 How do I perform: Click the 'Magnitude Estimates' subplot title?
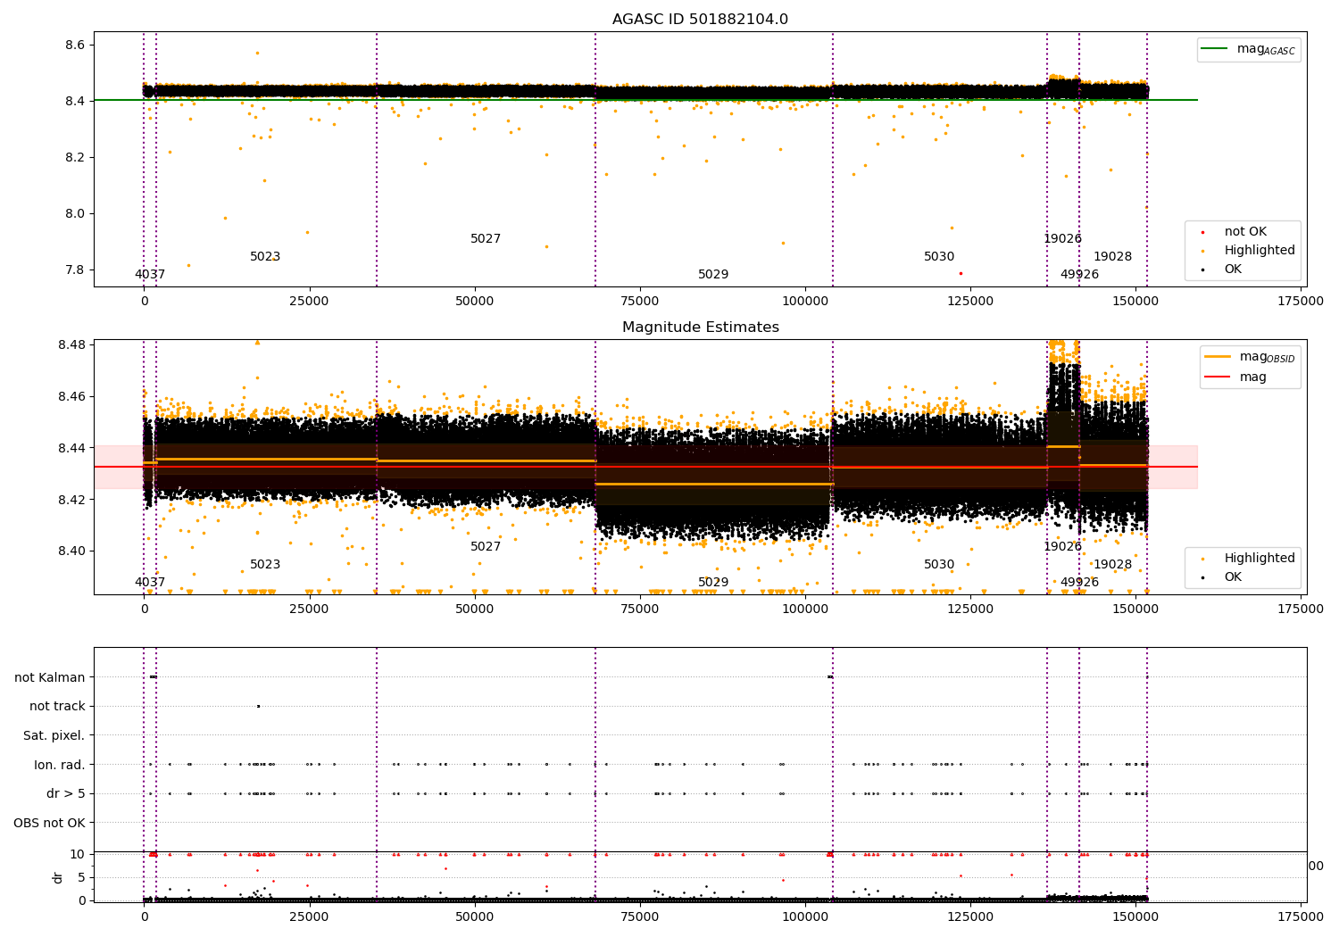[x=700, y=328]
